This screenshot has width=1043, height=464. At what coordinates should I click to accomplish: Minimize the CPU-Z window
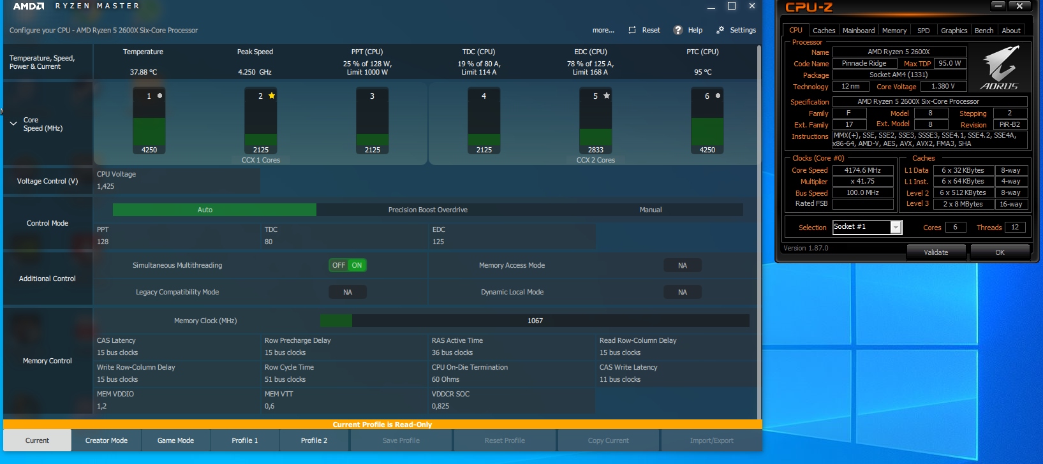[x=998, y=6]
